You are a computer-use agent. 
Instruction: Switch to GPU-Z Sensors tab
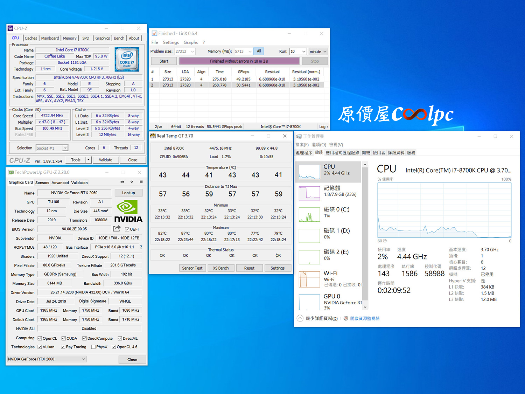pyautogui.click(x=42, y=182)
